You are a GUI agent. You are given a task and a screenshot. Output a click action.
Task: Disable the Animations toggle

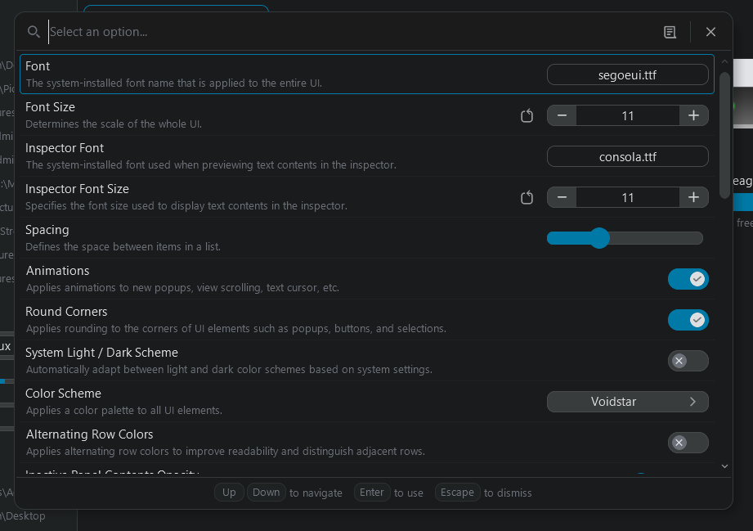688,279
